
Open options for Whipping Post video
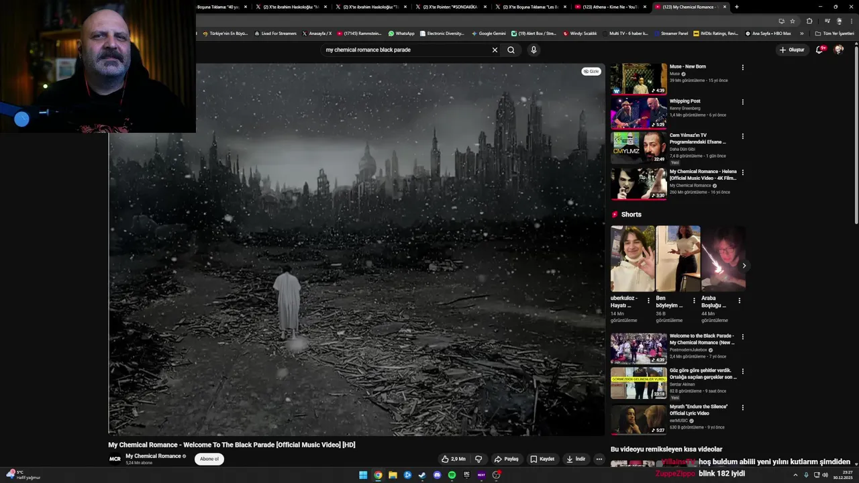(742, 102)
